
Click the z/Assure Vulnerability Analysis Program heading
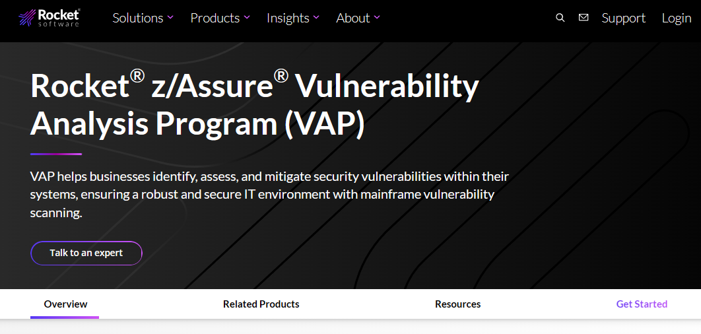(254, 104)
